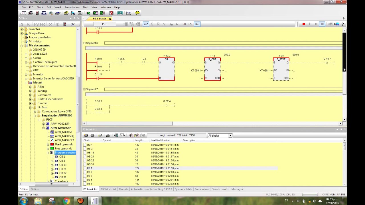Toggle the glasses status icon in PB 1 toolbar

pyautogui.click(x=146, y=24)
